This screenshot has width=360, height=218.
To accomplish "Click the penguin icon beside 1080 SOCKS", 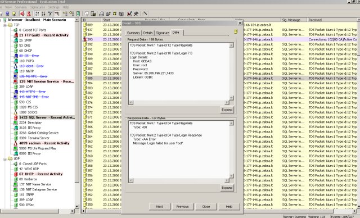I will tap(16, 112).
